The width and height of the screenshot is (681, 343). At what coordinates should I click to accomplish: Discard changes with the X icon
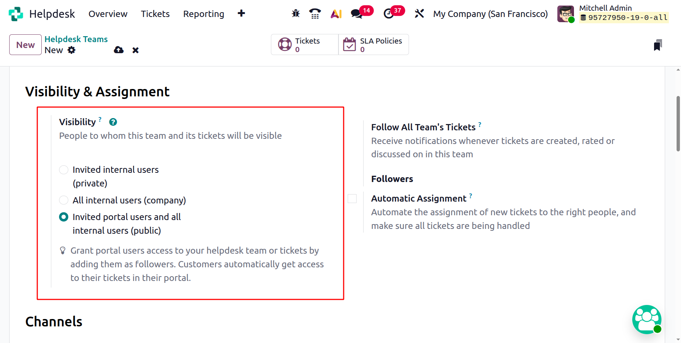pos(135,50)
